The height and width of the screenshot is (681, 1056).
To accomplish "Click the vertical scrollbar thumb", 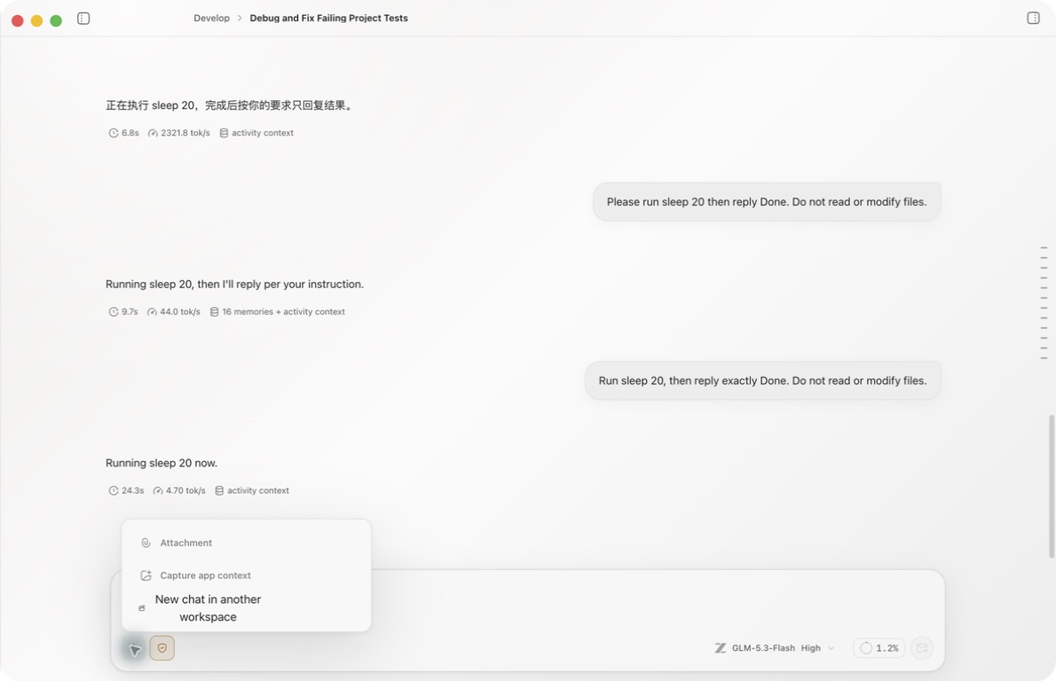I will click(1051, 487).
